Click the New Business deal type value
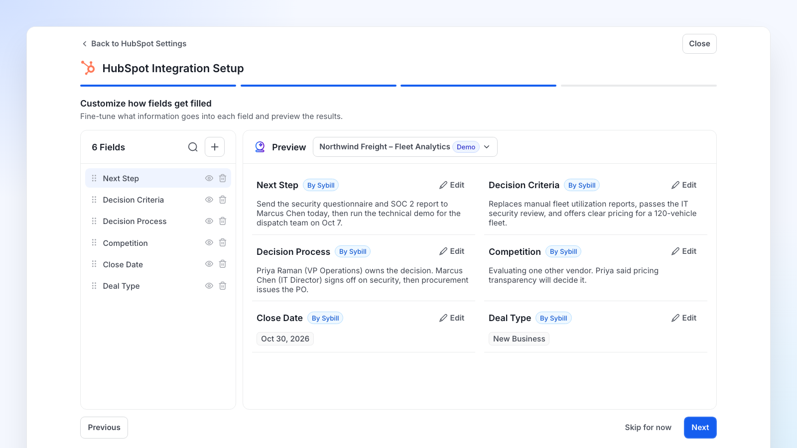Viewport: 797px width, 448px height. [519, 339]
